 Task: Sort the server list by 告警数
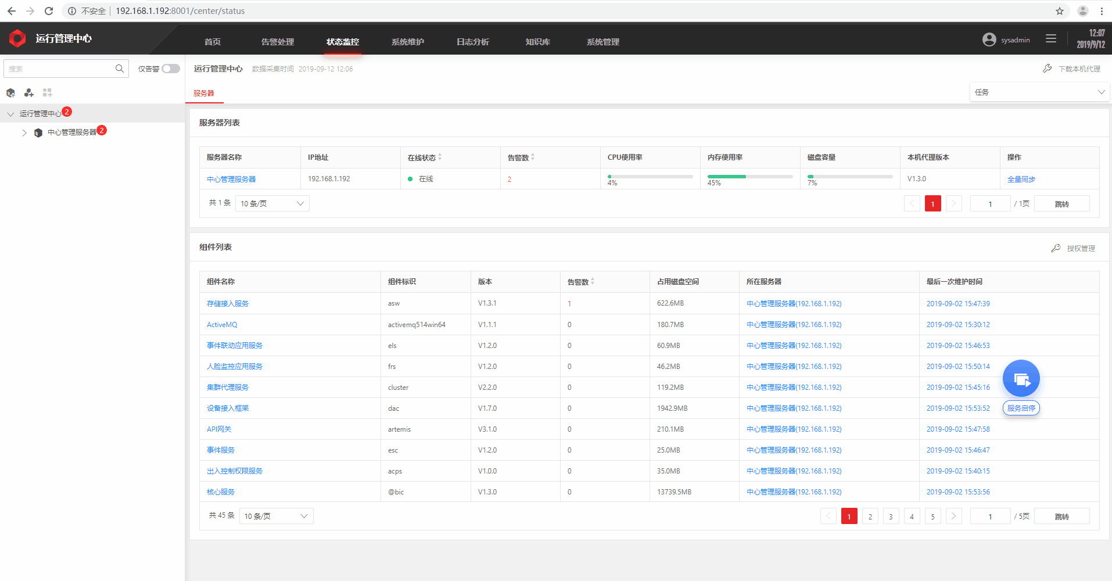click(533, 157)
